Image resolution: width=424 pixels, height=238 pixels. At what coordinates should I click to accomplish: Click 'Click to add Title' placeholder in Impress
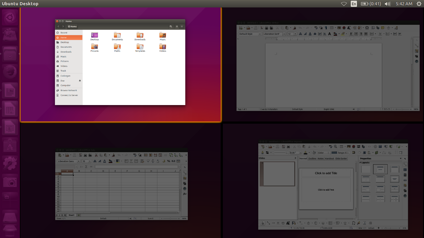tap(326, 173)
